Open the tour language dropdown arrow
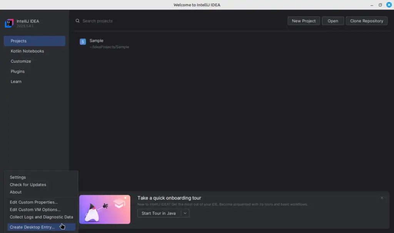Viewport: 394px width, 233px height. click(x=185, y=213)
